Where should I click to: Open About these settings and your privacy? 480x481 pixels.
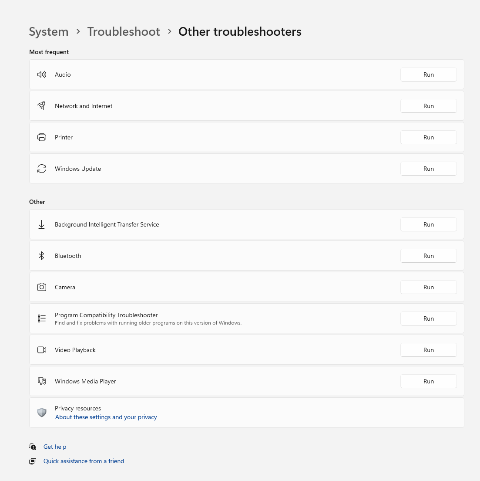pyautogui.click(x=106, y=417)
